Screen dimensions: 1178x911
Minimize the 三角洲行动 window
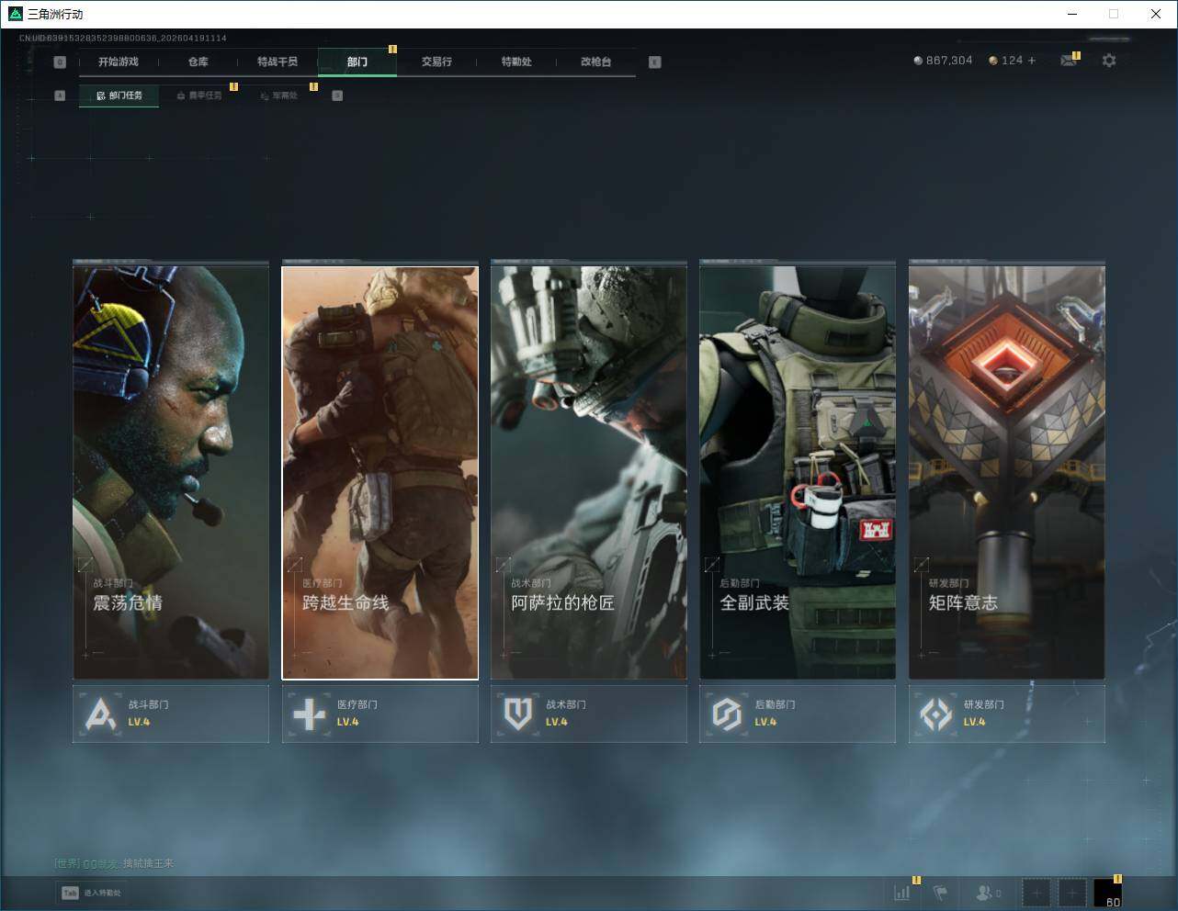pyautogui.click(x=1071, y=14)
